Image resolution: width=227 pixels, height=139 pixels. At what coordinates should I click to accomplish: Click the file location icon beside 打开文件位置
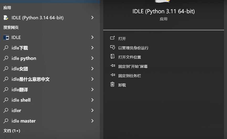113,56
